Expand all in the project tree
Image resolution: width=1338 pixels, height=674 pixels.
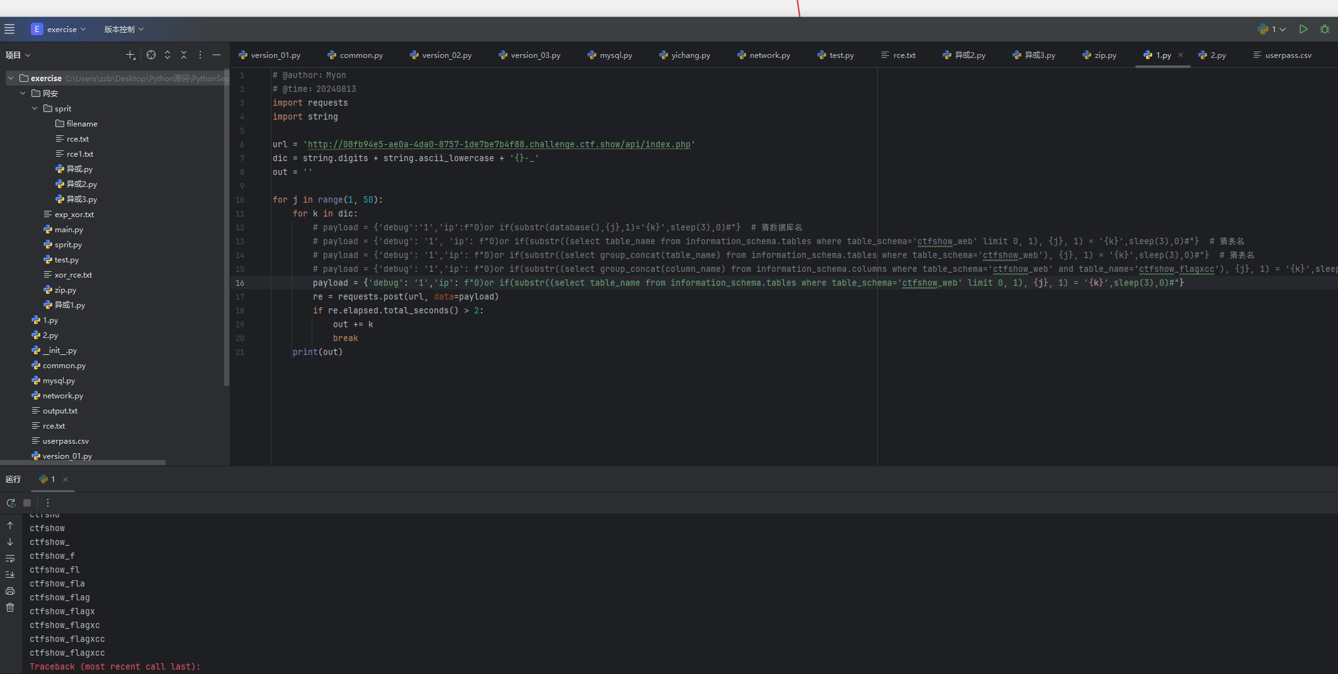point(167,55)
